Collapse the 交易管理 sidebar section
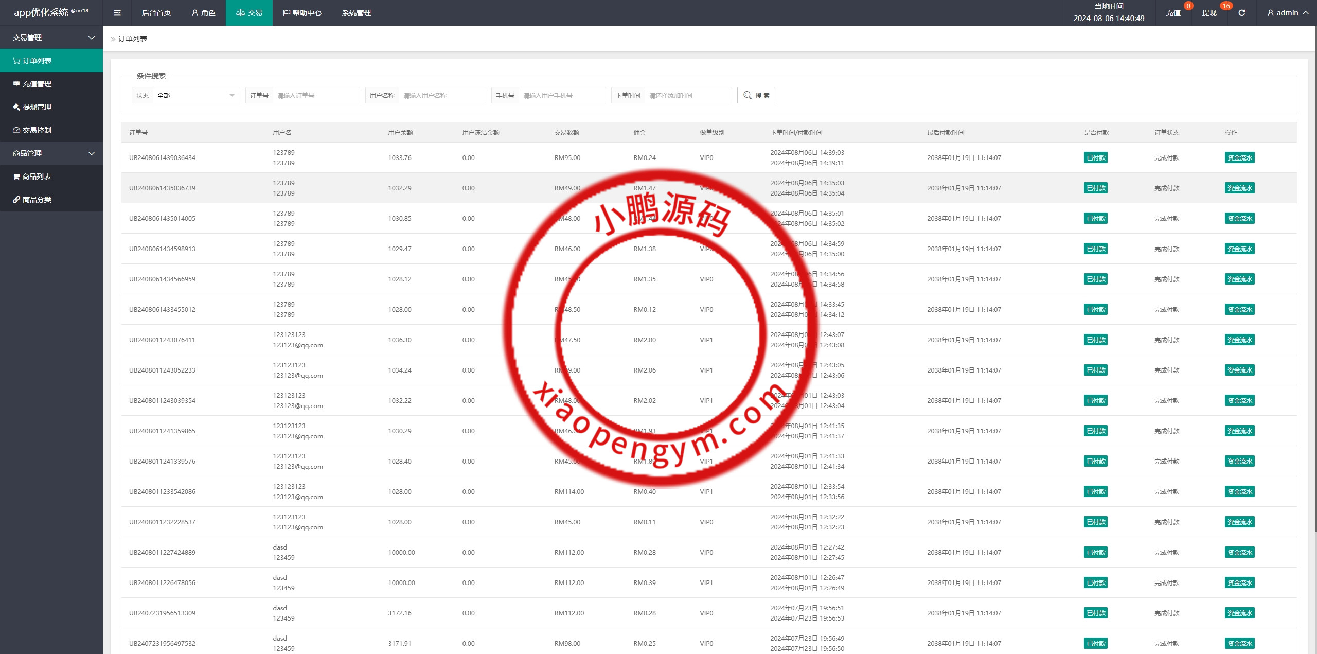1317x654 pixels. point(51,37)
